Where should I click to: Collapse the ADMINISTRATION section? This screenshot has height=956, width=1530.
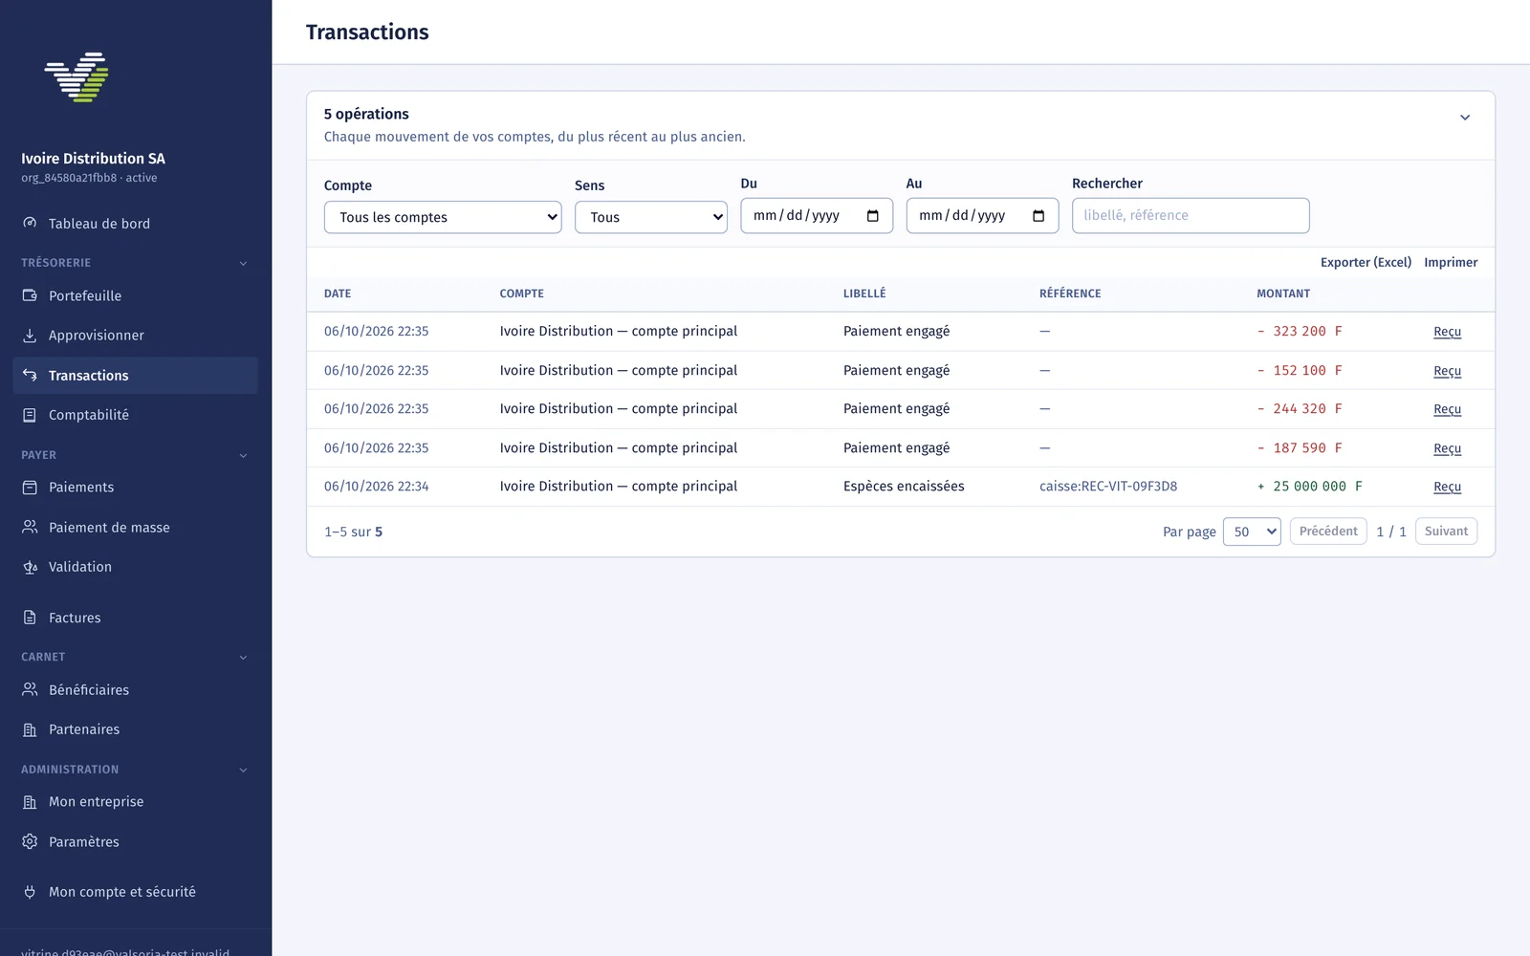[243, 770]
